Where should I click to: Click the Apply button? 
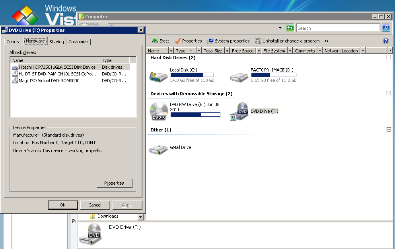click(127, 205)
